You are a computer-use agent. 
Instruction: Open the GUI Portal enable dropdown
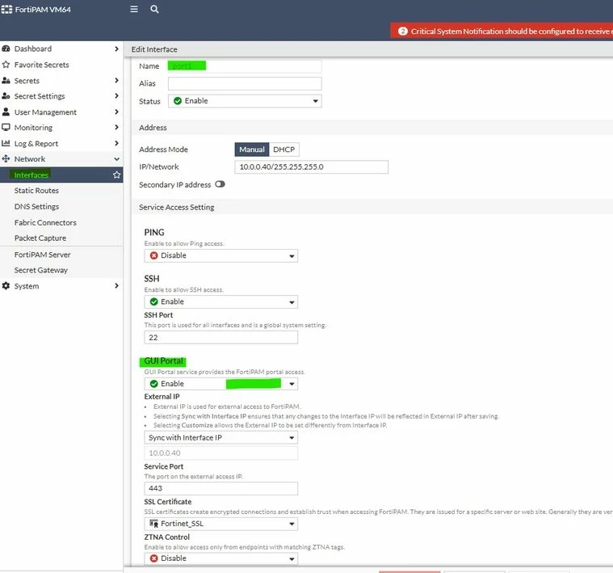(220, 384)
